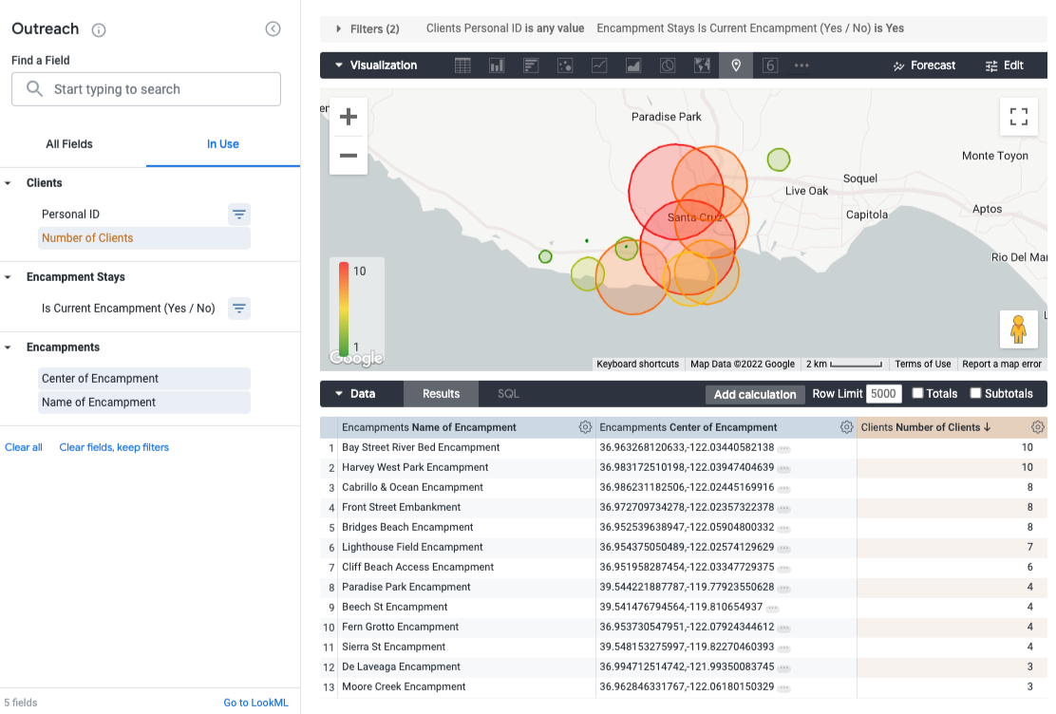Enable the Totals checkbox

pos(918,393)
